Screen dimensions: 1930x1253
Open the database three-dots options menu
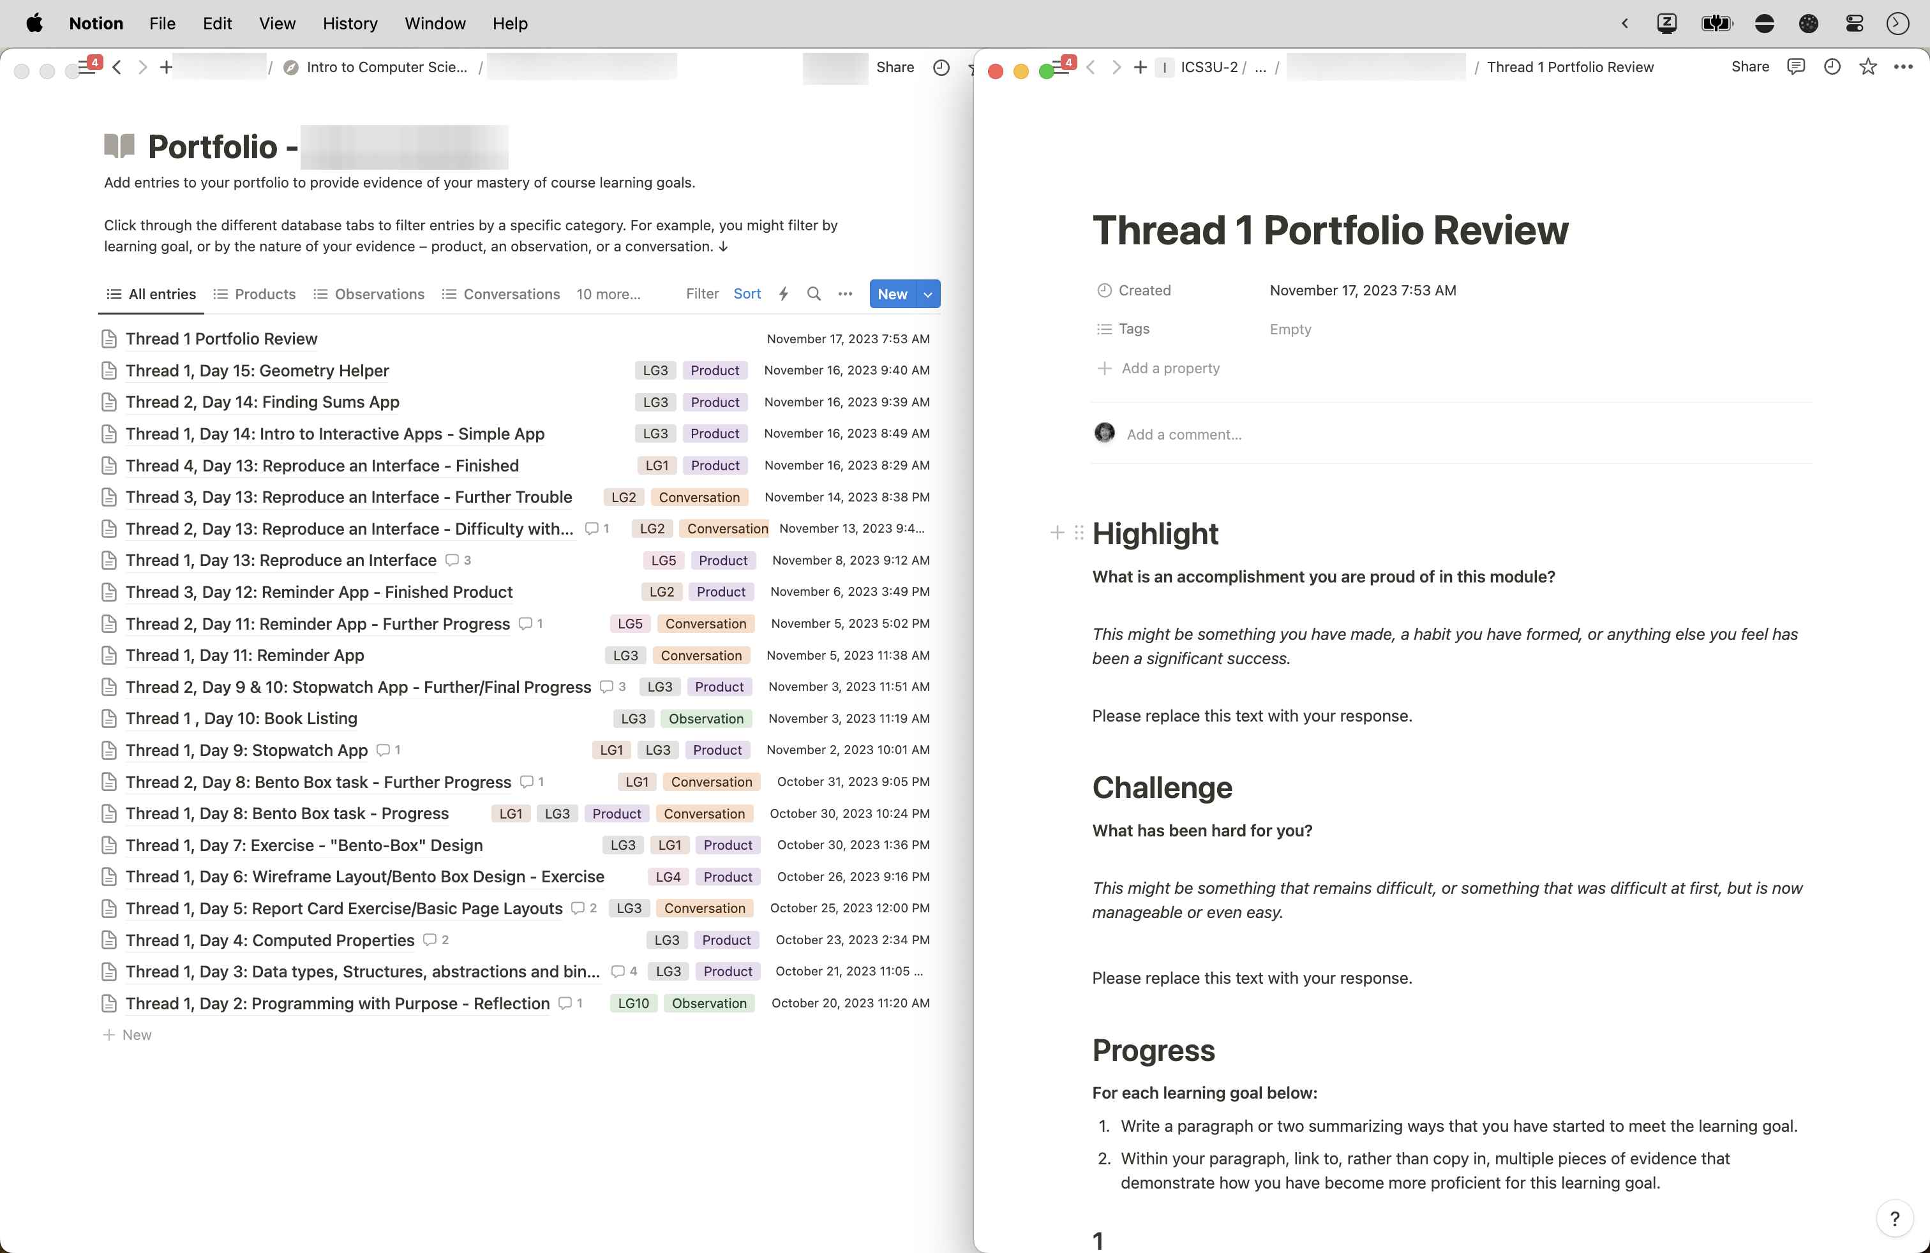[845, 294]
